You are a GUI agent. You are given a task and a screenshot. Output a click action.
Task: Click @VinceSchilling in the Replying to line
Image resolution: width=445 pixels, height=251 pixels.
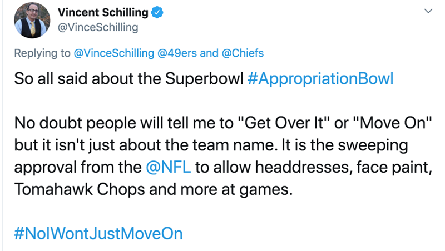113,53
